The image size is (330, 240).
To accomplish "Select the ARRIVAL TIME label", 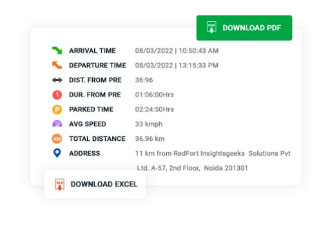I will [x=92, y=51].
